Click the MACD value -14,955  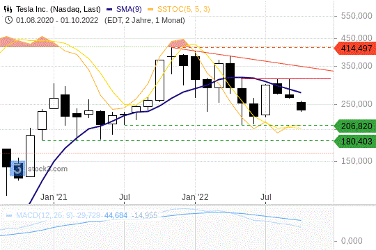tap(145, 215)
